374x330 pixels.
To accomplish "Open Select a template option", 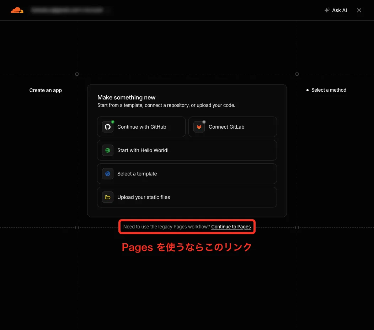I will point(187,174).
